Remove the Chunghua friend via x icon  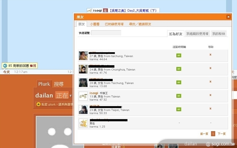tap(210, 68)
